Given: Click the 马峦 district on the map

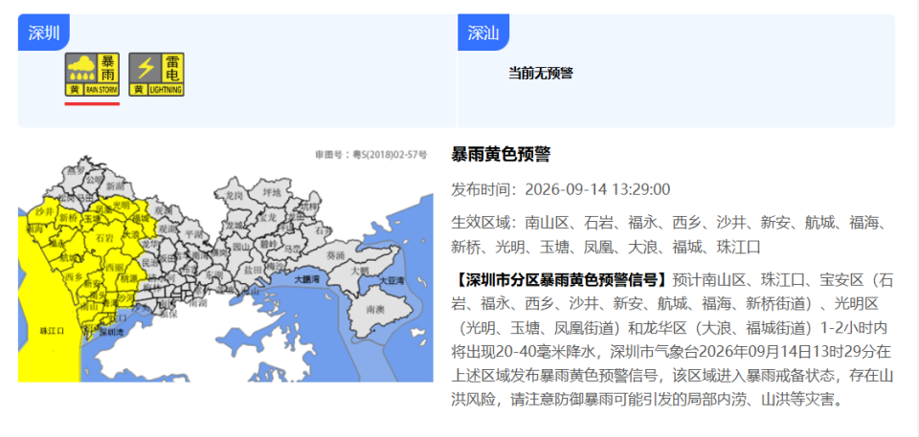Looking at the screenshot, I should coord(292,249).
